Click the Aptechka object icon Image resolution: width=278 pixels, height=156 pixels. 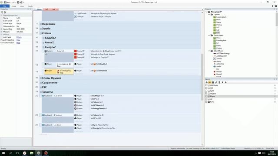[215, 64]
